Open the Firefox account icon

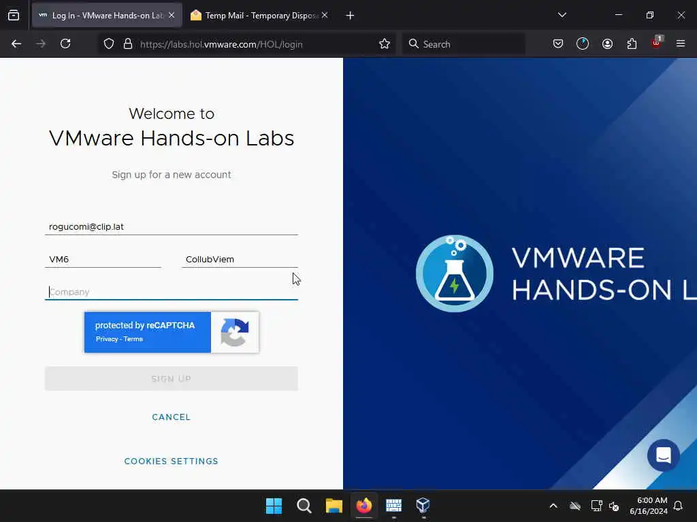pos(607,44)
